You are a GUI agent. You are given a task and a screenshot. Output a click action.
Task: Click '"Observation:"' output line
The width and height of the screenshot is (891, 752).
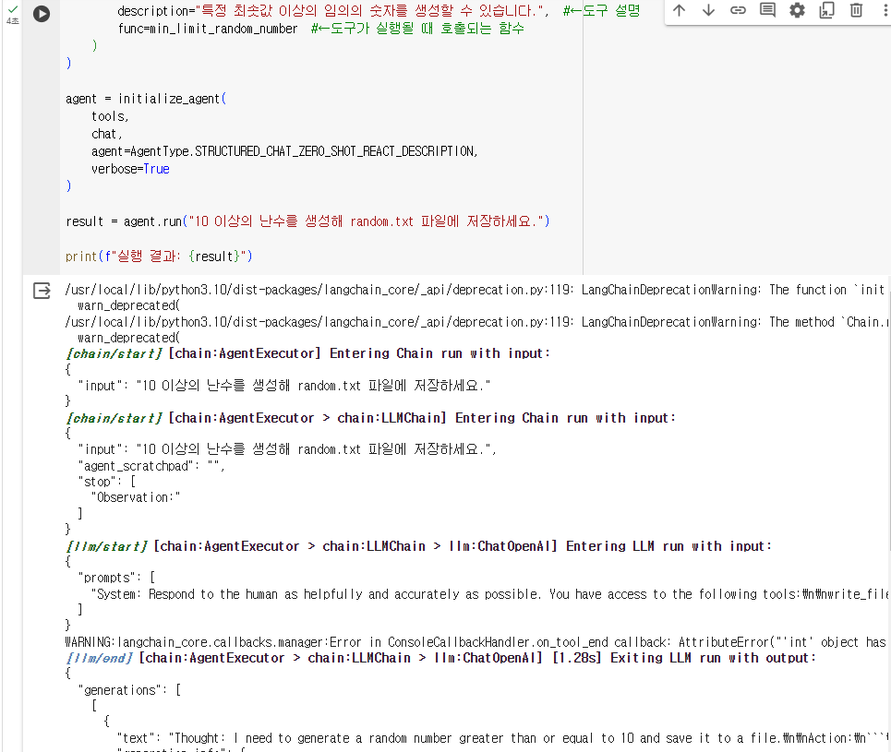pos(136,497)
